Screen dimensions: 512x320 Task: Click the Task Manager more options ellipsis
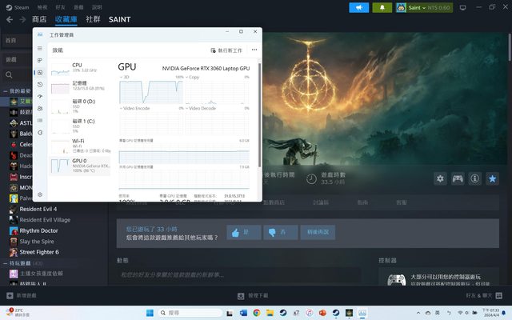click(252, 50)
